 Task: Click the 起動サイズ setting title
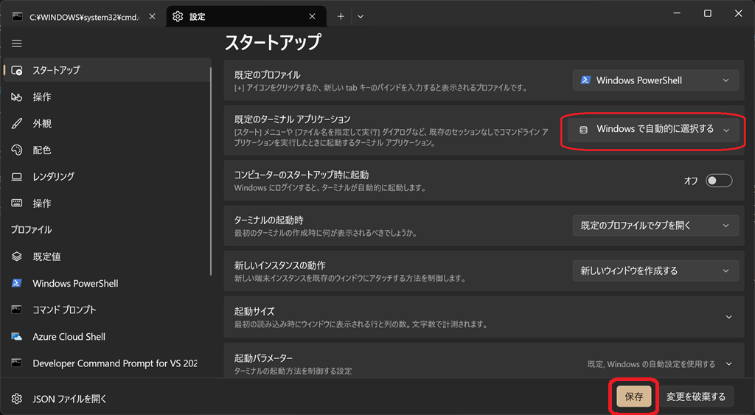click(254, 311)
